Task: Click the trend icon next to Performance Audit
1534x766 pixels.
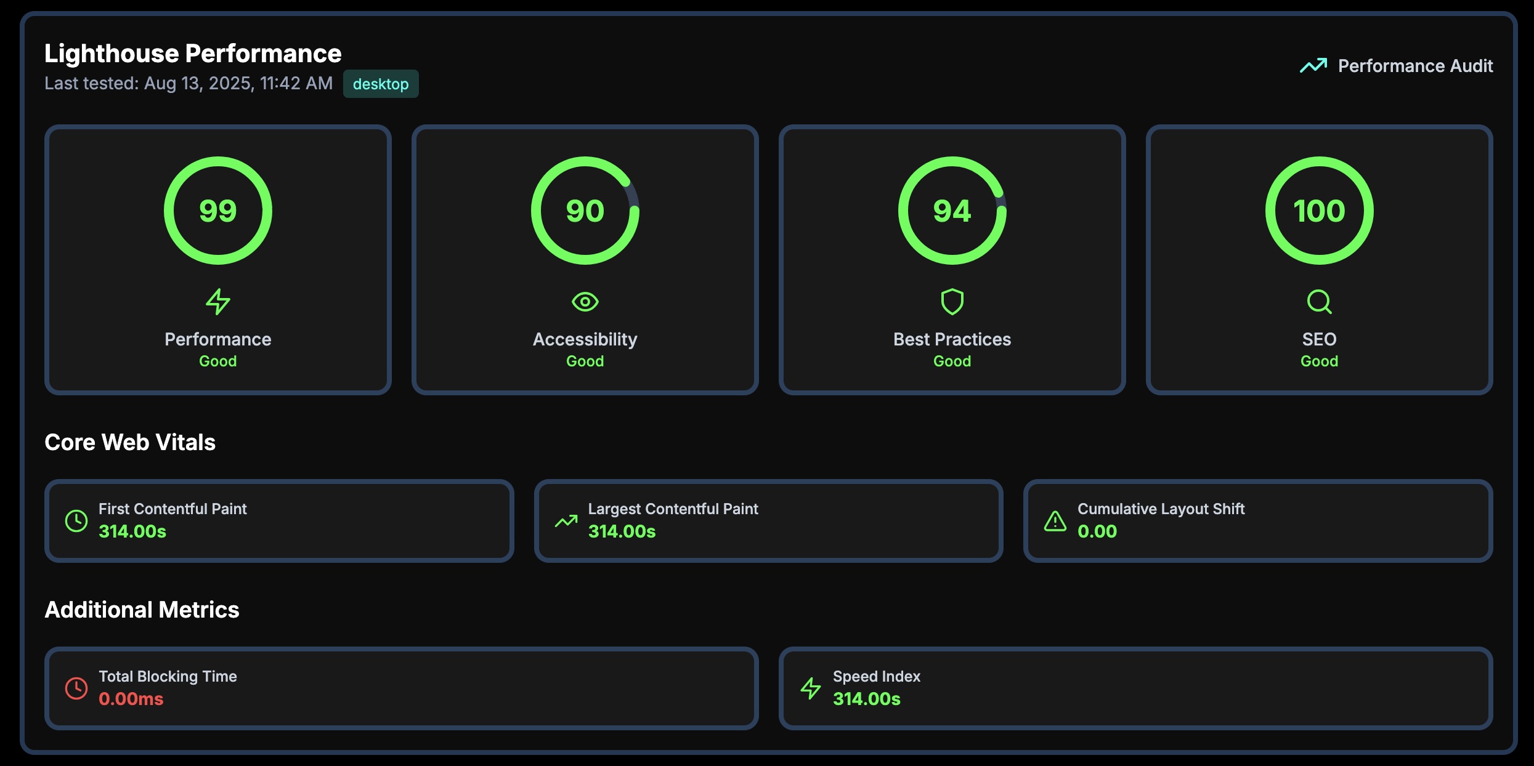Action: point(1312,65)
